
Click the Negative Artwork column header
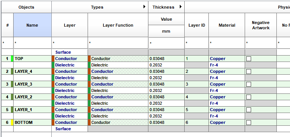click(261, 25)
